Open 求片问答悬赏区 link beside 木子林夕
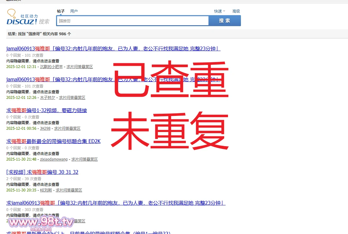 [72, 98]
